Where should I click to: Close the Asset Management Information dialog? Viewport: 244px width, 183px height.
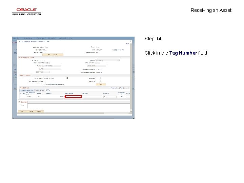131,41
